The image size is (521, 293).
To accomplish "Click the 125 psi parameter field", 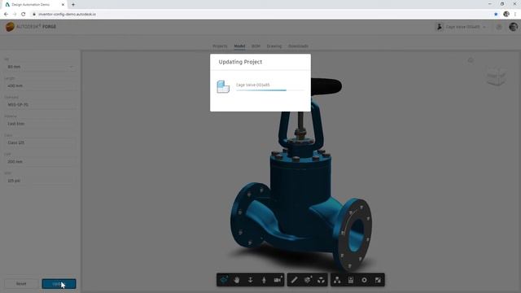I will (x=40, y=181).
